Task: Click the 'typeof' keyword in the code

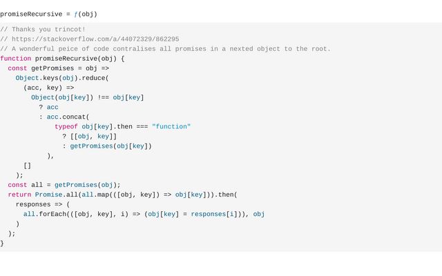Action: (66, 127)
